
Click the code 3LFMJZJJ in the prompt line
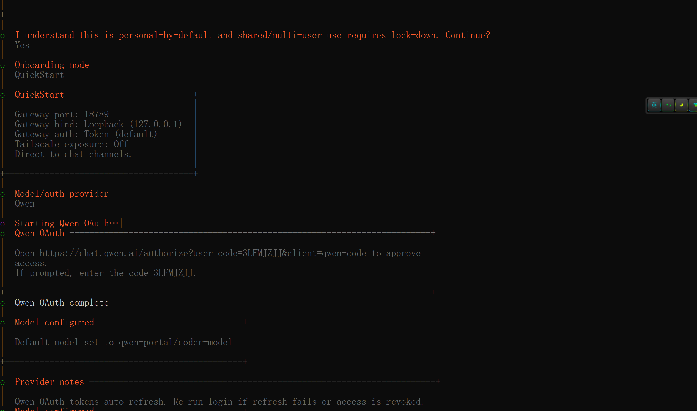coord(173,273)
